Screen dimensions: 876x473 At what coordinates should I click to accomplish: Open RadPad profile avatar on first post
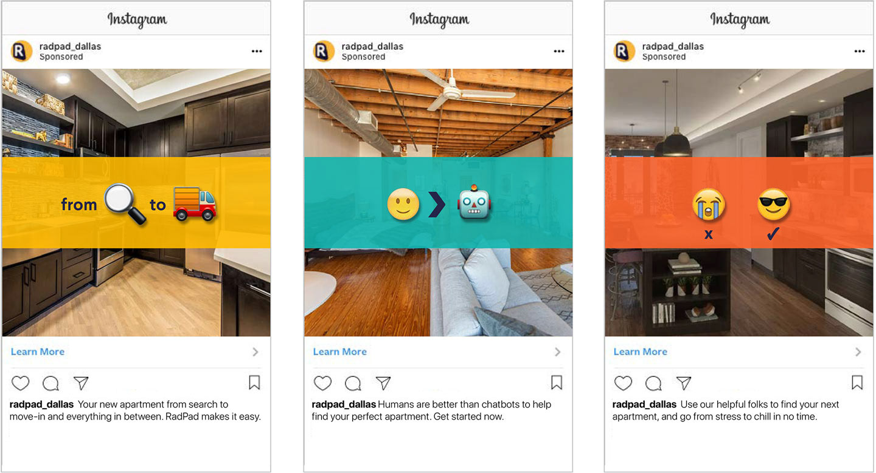[x=21, y=52]
